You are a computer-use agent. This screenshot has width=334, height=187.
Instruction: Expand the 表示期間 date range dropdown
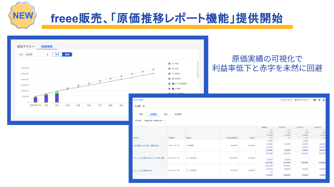pos(154,121)
